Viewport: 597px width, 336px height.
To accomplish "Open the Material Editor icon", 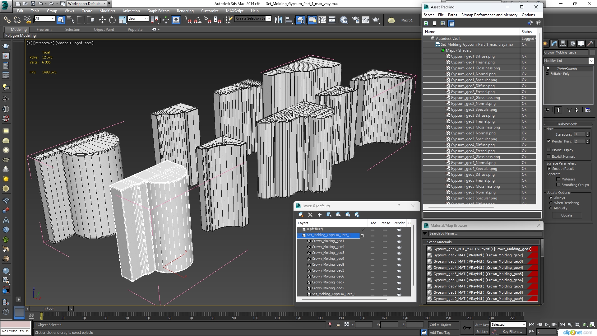I will (x=344, y=20).
